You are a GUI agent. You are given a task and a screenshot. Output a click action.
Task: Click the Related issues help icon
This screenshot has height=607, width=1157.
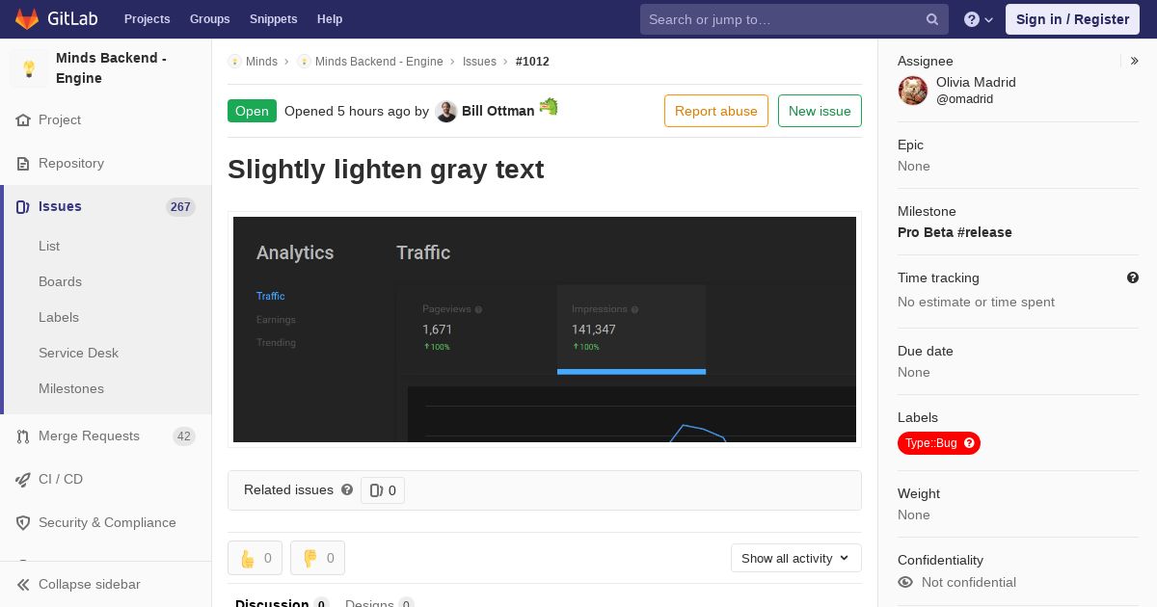coord(347,489)
